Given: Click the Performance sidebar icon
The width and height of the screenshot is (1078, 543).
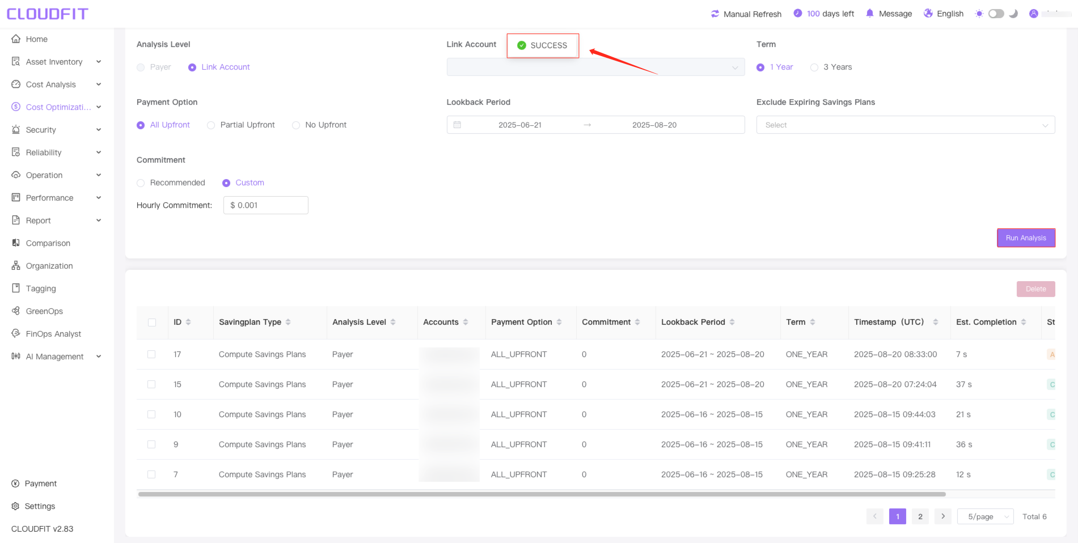Looking at the screenshot, I should [x=16, y=198].
